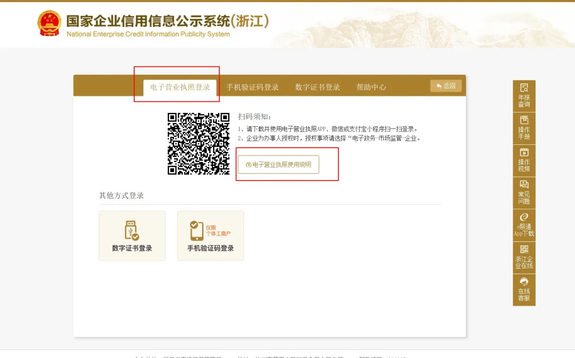Open e照通App下载 from the sidebar
Screen dimensions: 575x358
[x=524, y=225]
